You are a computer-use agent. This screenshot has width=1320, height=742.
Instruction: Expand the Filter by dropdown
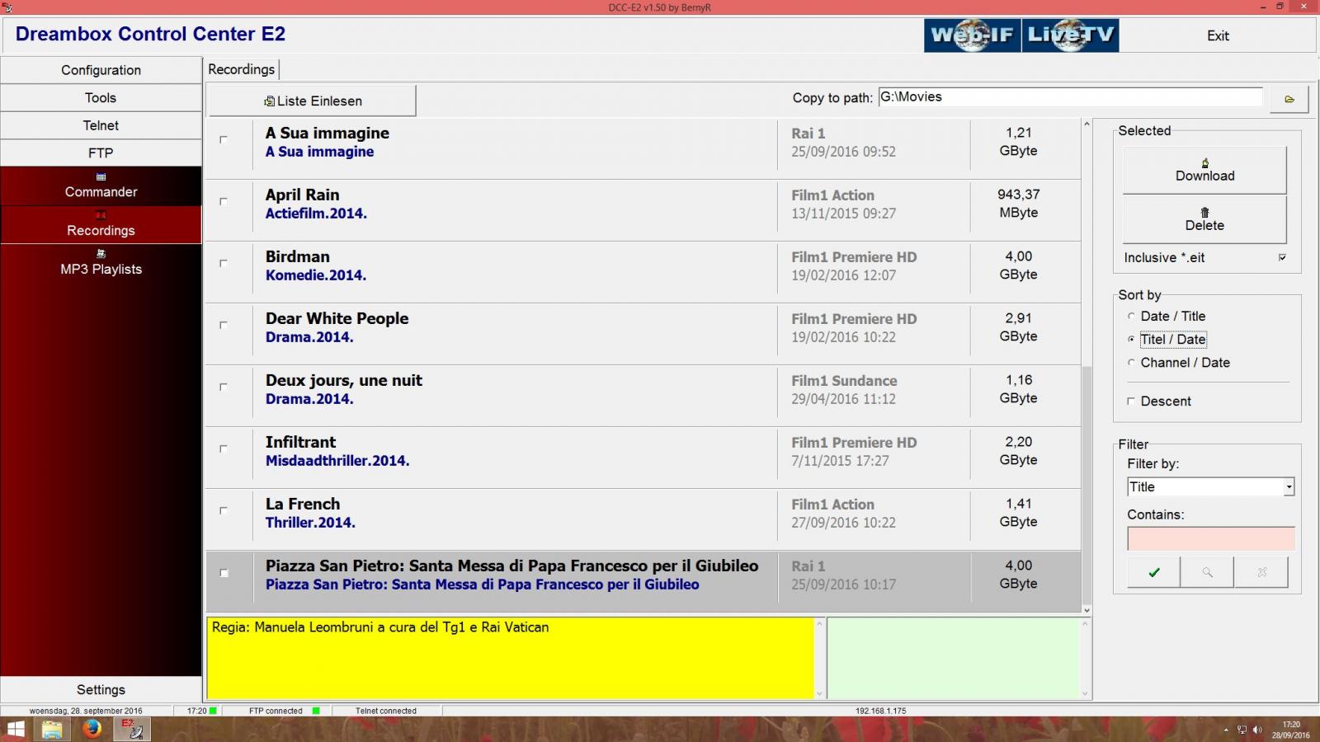[x=1289, y=487]
